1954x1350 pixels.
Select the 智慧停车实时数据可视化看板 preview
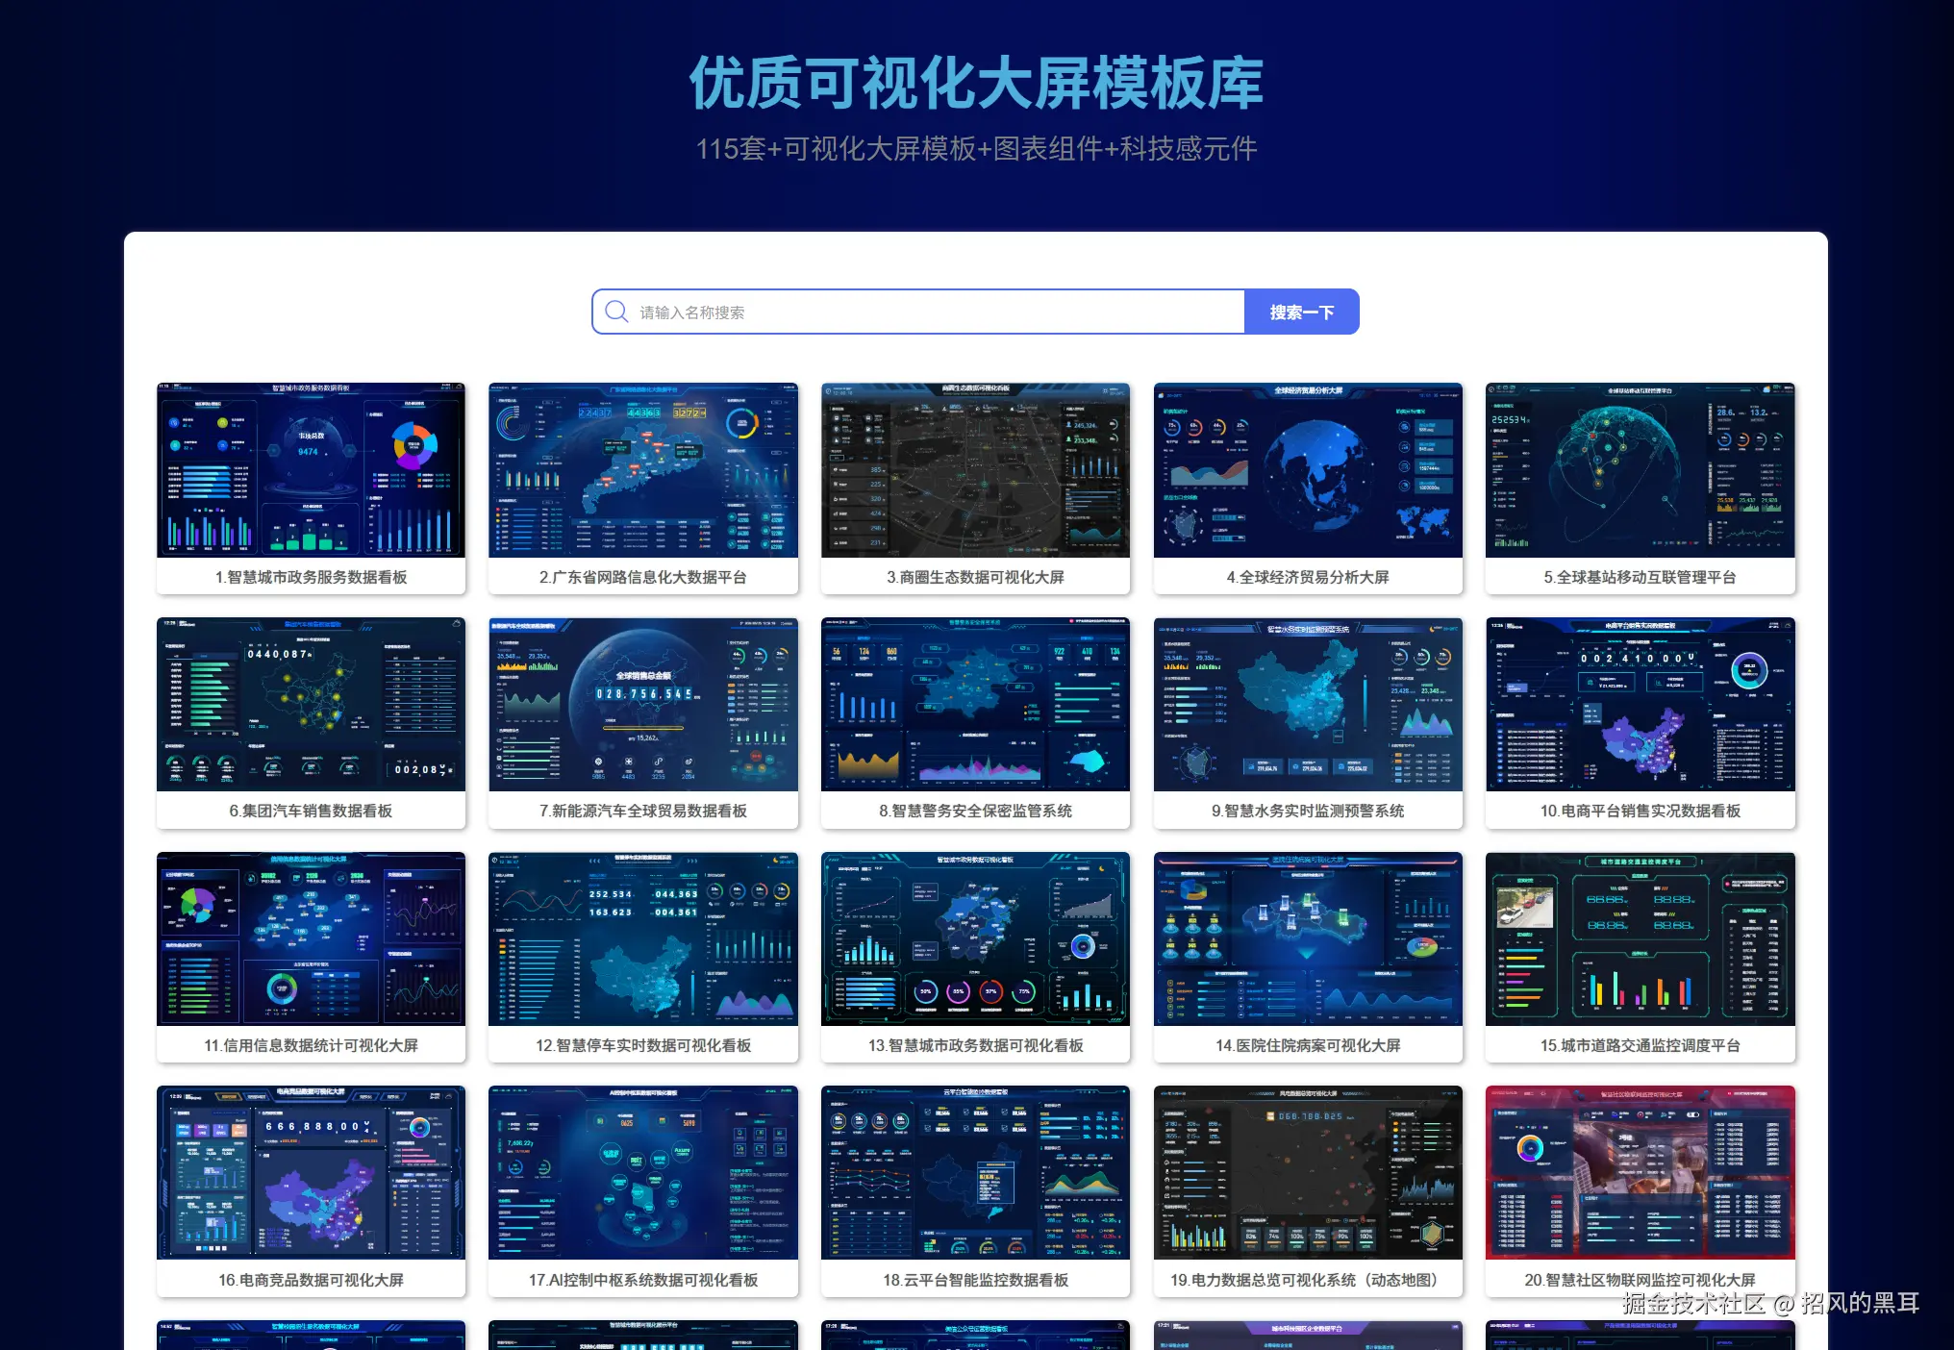coord(642,938)
